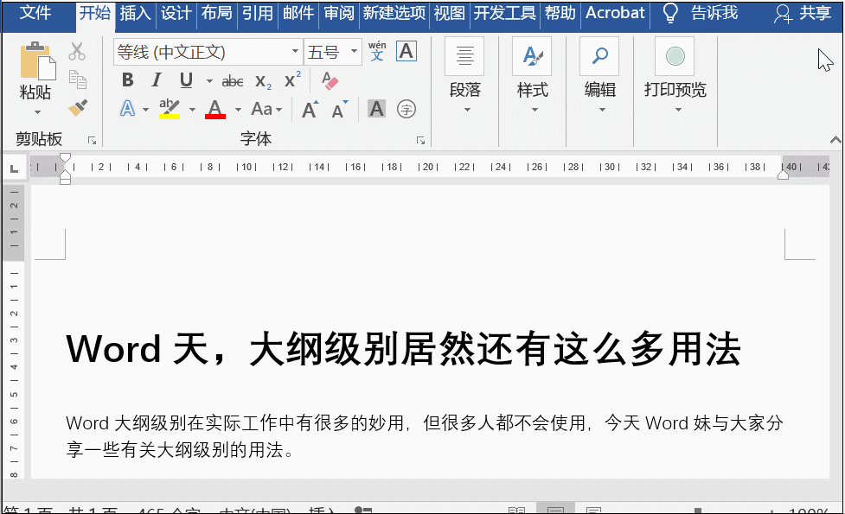This screenshot has height=514, width=845.
Task: Click the Text Effects outlined A icon
Action: coord(127,109)
